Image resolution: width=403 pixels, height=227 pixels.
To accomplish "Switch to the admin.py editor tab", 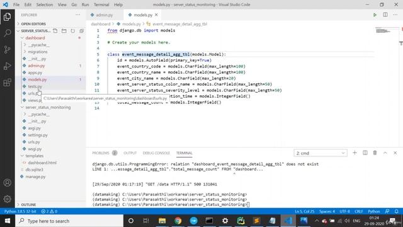I will 104,15.
